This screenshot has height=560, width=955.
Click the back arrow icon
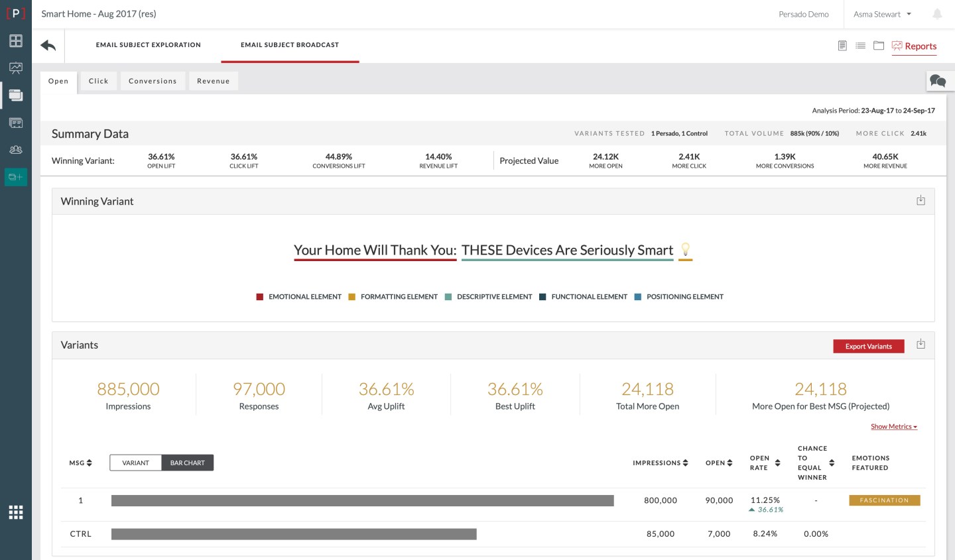pos(48,45)
